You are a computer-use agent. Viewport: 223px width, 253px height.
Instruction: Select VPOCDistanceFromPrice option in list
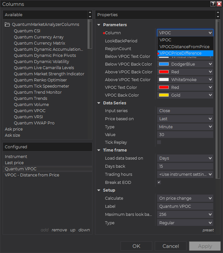[186, 47]
